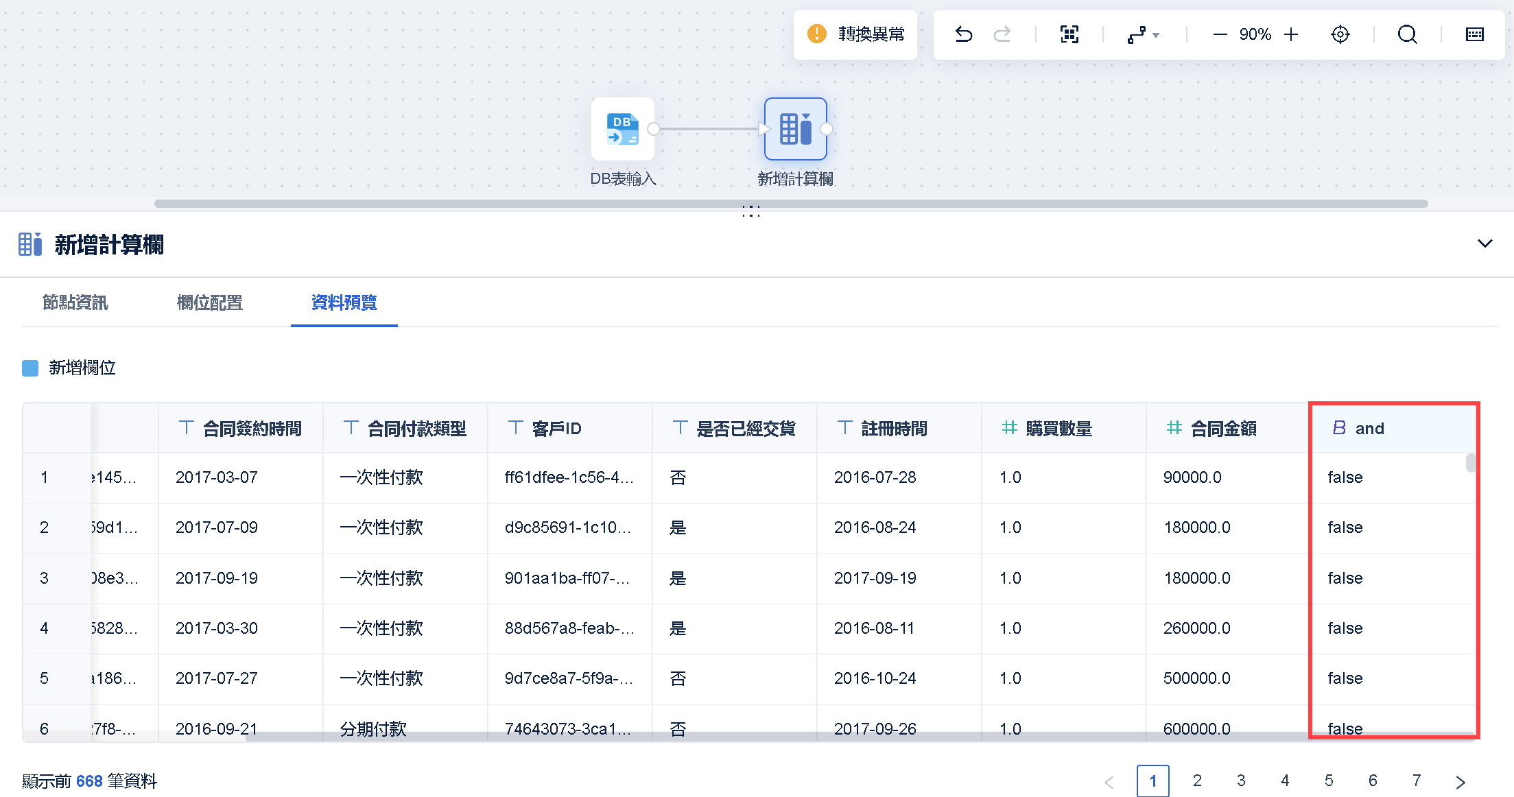Click the minus zoom out button

(x=1220, y=34)
